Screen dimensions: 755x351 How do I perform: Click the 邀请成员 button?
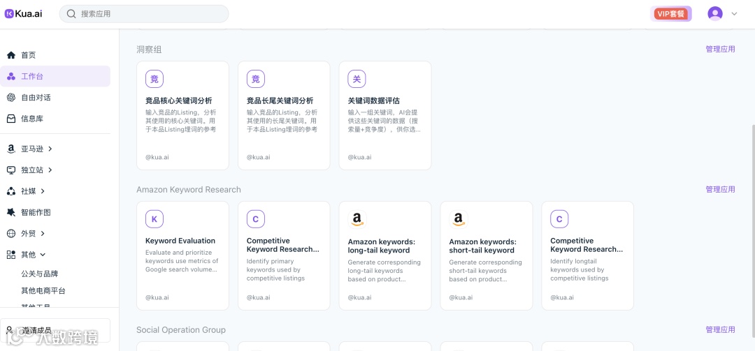(55, 330)
